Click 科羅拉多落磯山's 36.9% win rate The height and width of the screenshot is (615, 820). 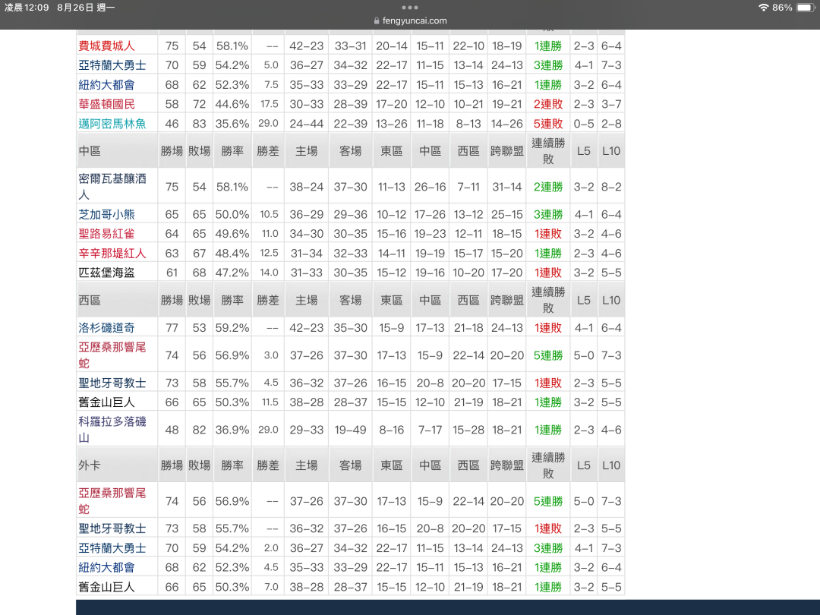point(232,430)
